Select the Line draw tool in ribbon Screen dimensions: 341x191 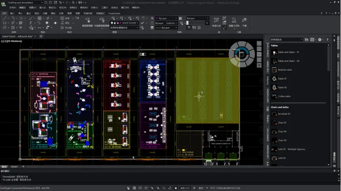tap(4, 18)
